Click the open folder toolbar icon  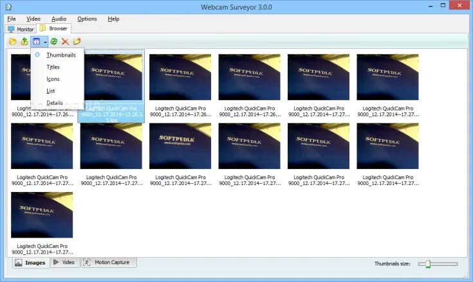point(12,42)
